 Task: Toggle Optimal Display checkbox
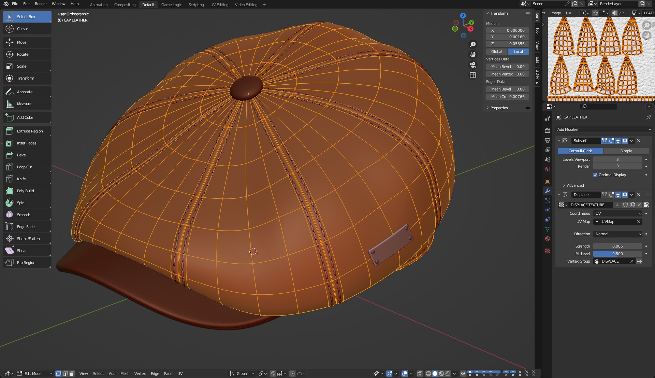point(595,175)
